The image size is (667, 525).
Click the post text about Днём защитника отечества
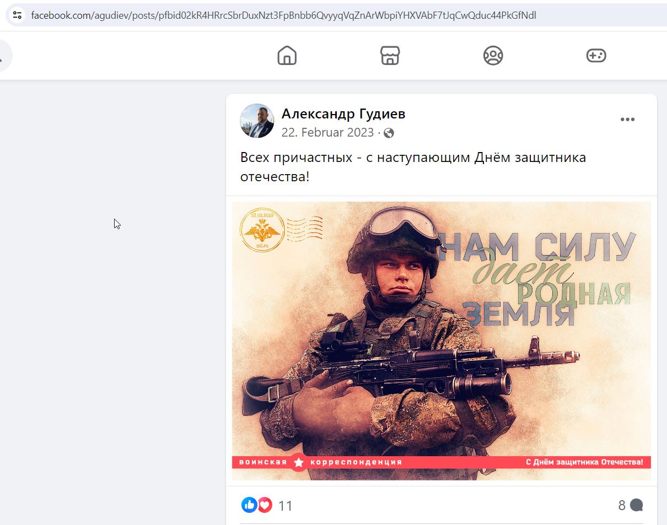coord(413,167)
